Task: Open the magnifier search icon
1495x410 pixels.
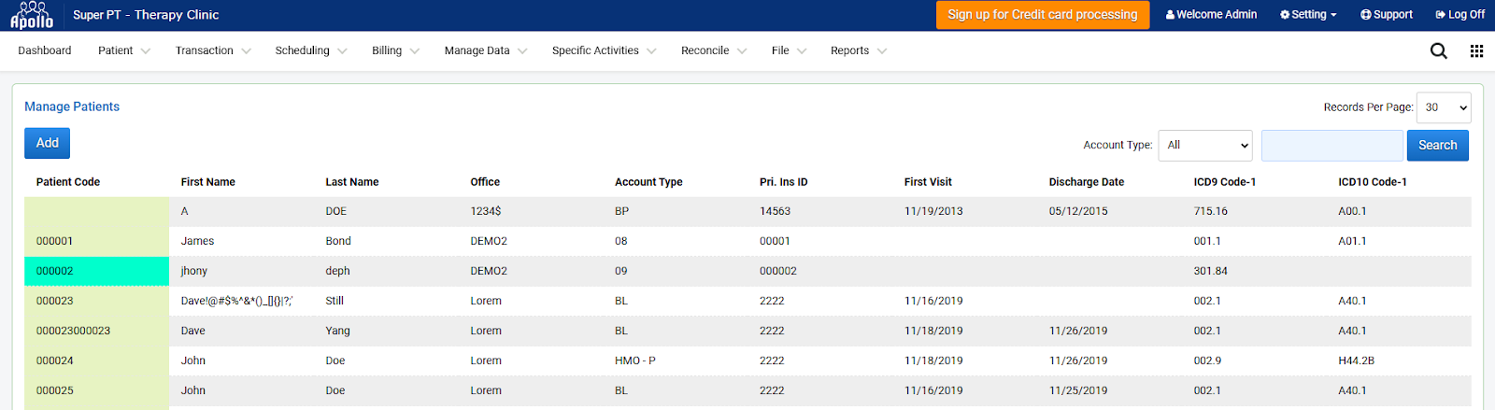Action: coord(1439,51)
